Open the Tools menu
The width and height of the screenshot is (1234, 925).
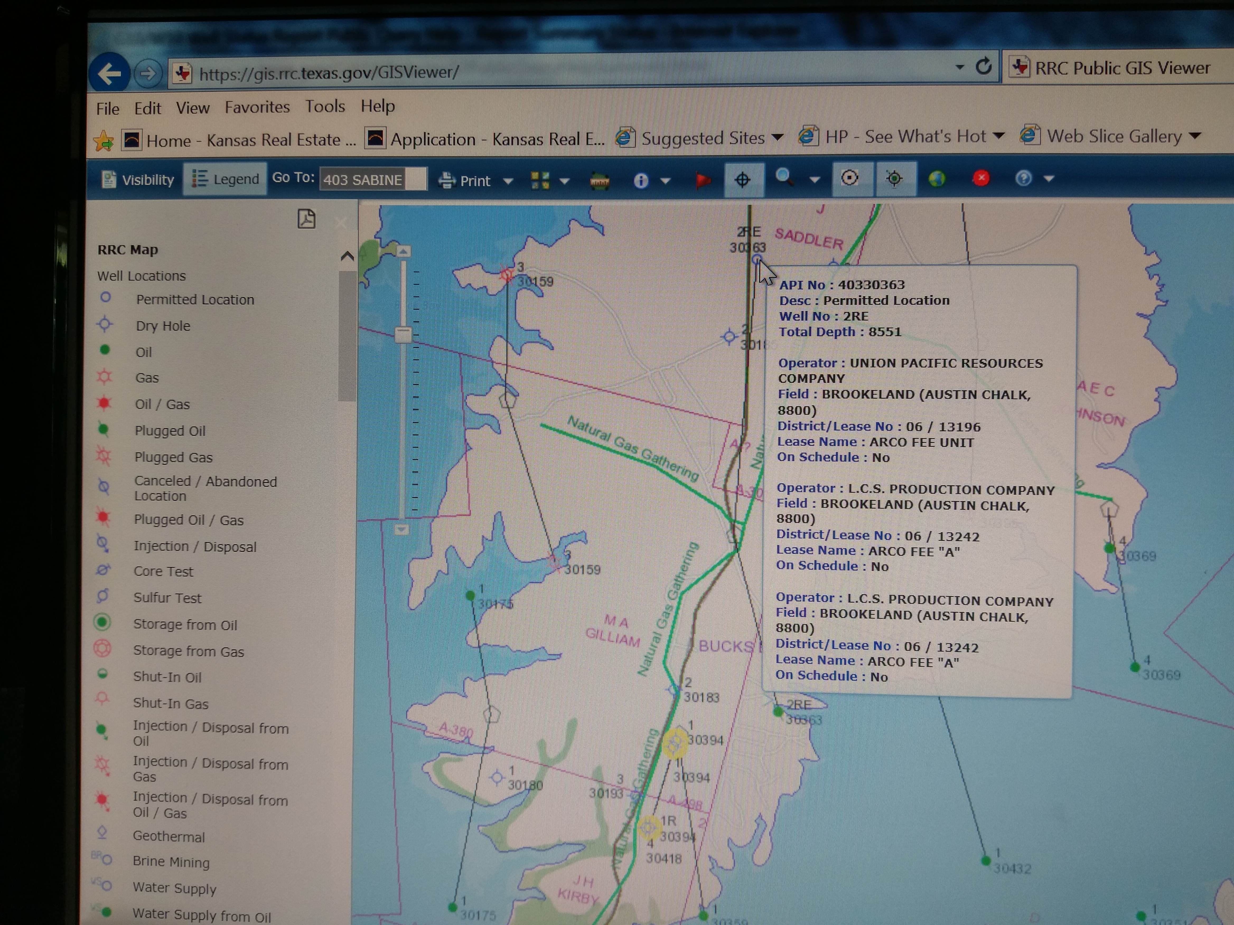(x=325, y=106)
